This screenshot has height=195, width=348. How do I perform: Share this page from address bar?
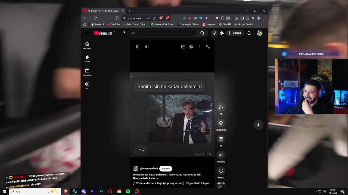[154, 18]
